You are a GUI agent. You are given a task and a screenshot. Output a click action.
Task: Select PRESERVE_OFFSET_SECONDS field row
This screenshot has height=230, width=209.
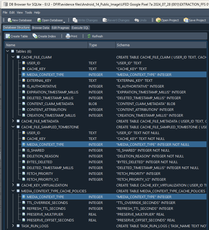114,220
